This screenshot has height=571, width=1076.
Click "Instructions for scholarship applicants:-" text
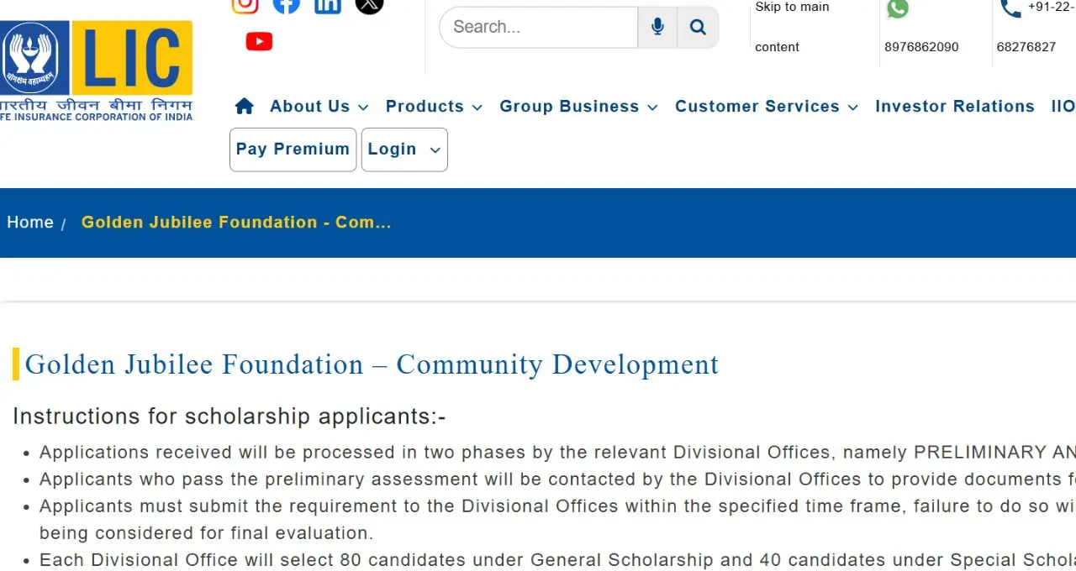229,416
